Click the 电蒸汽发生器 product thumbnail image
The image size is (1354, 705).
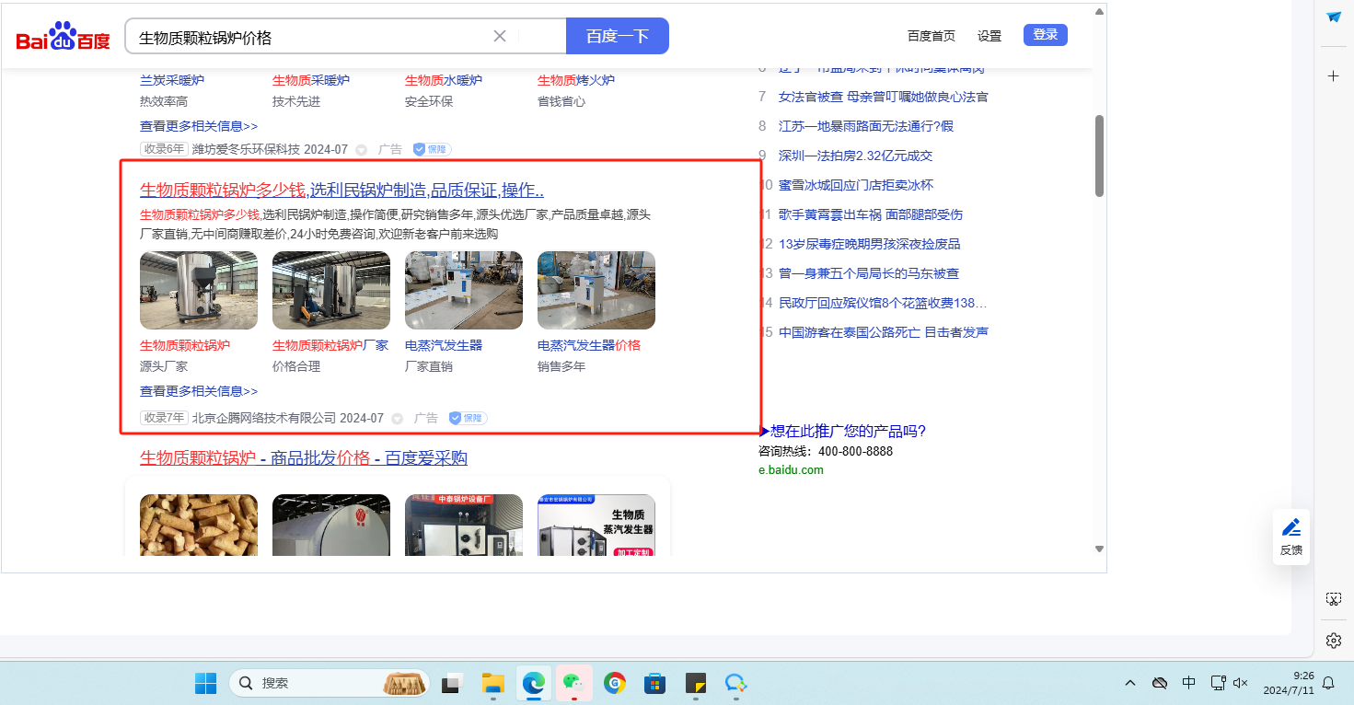click(x=464, y=290)
